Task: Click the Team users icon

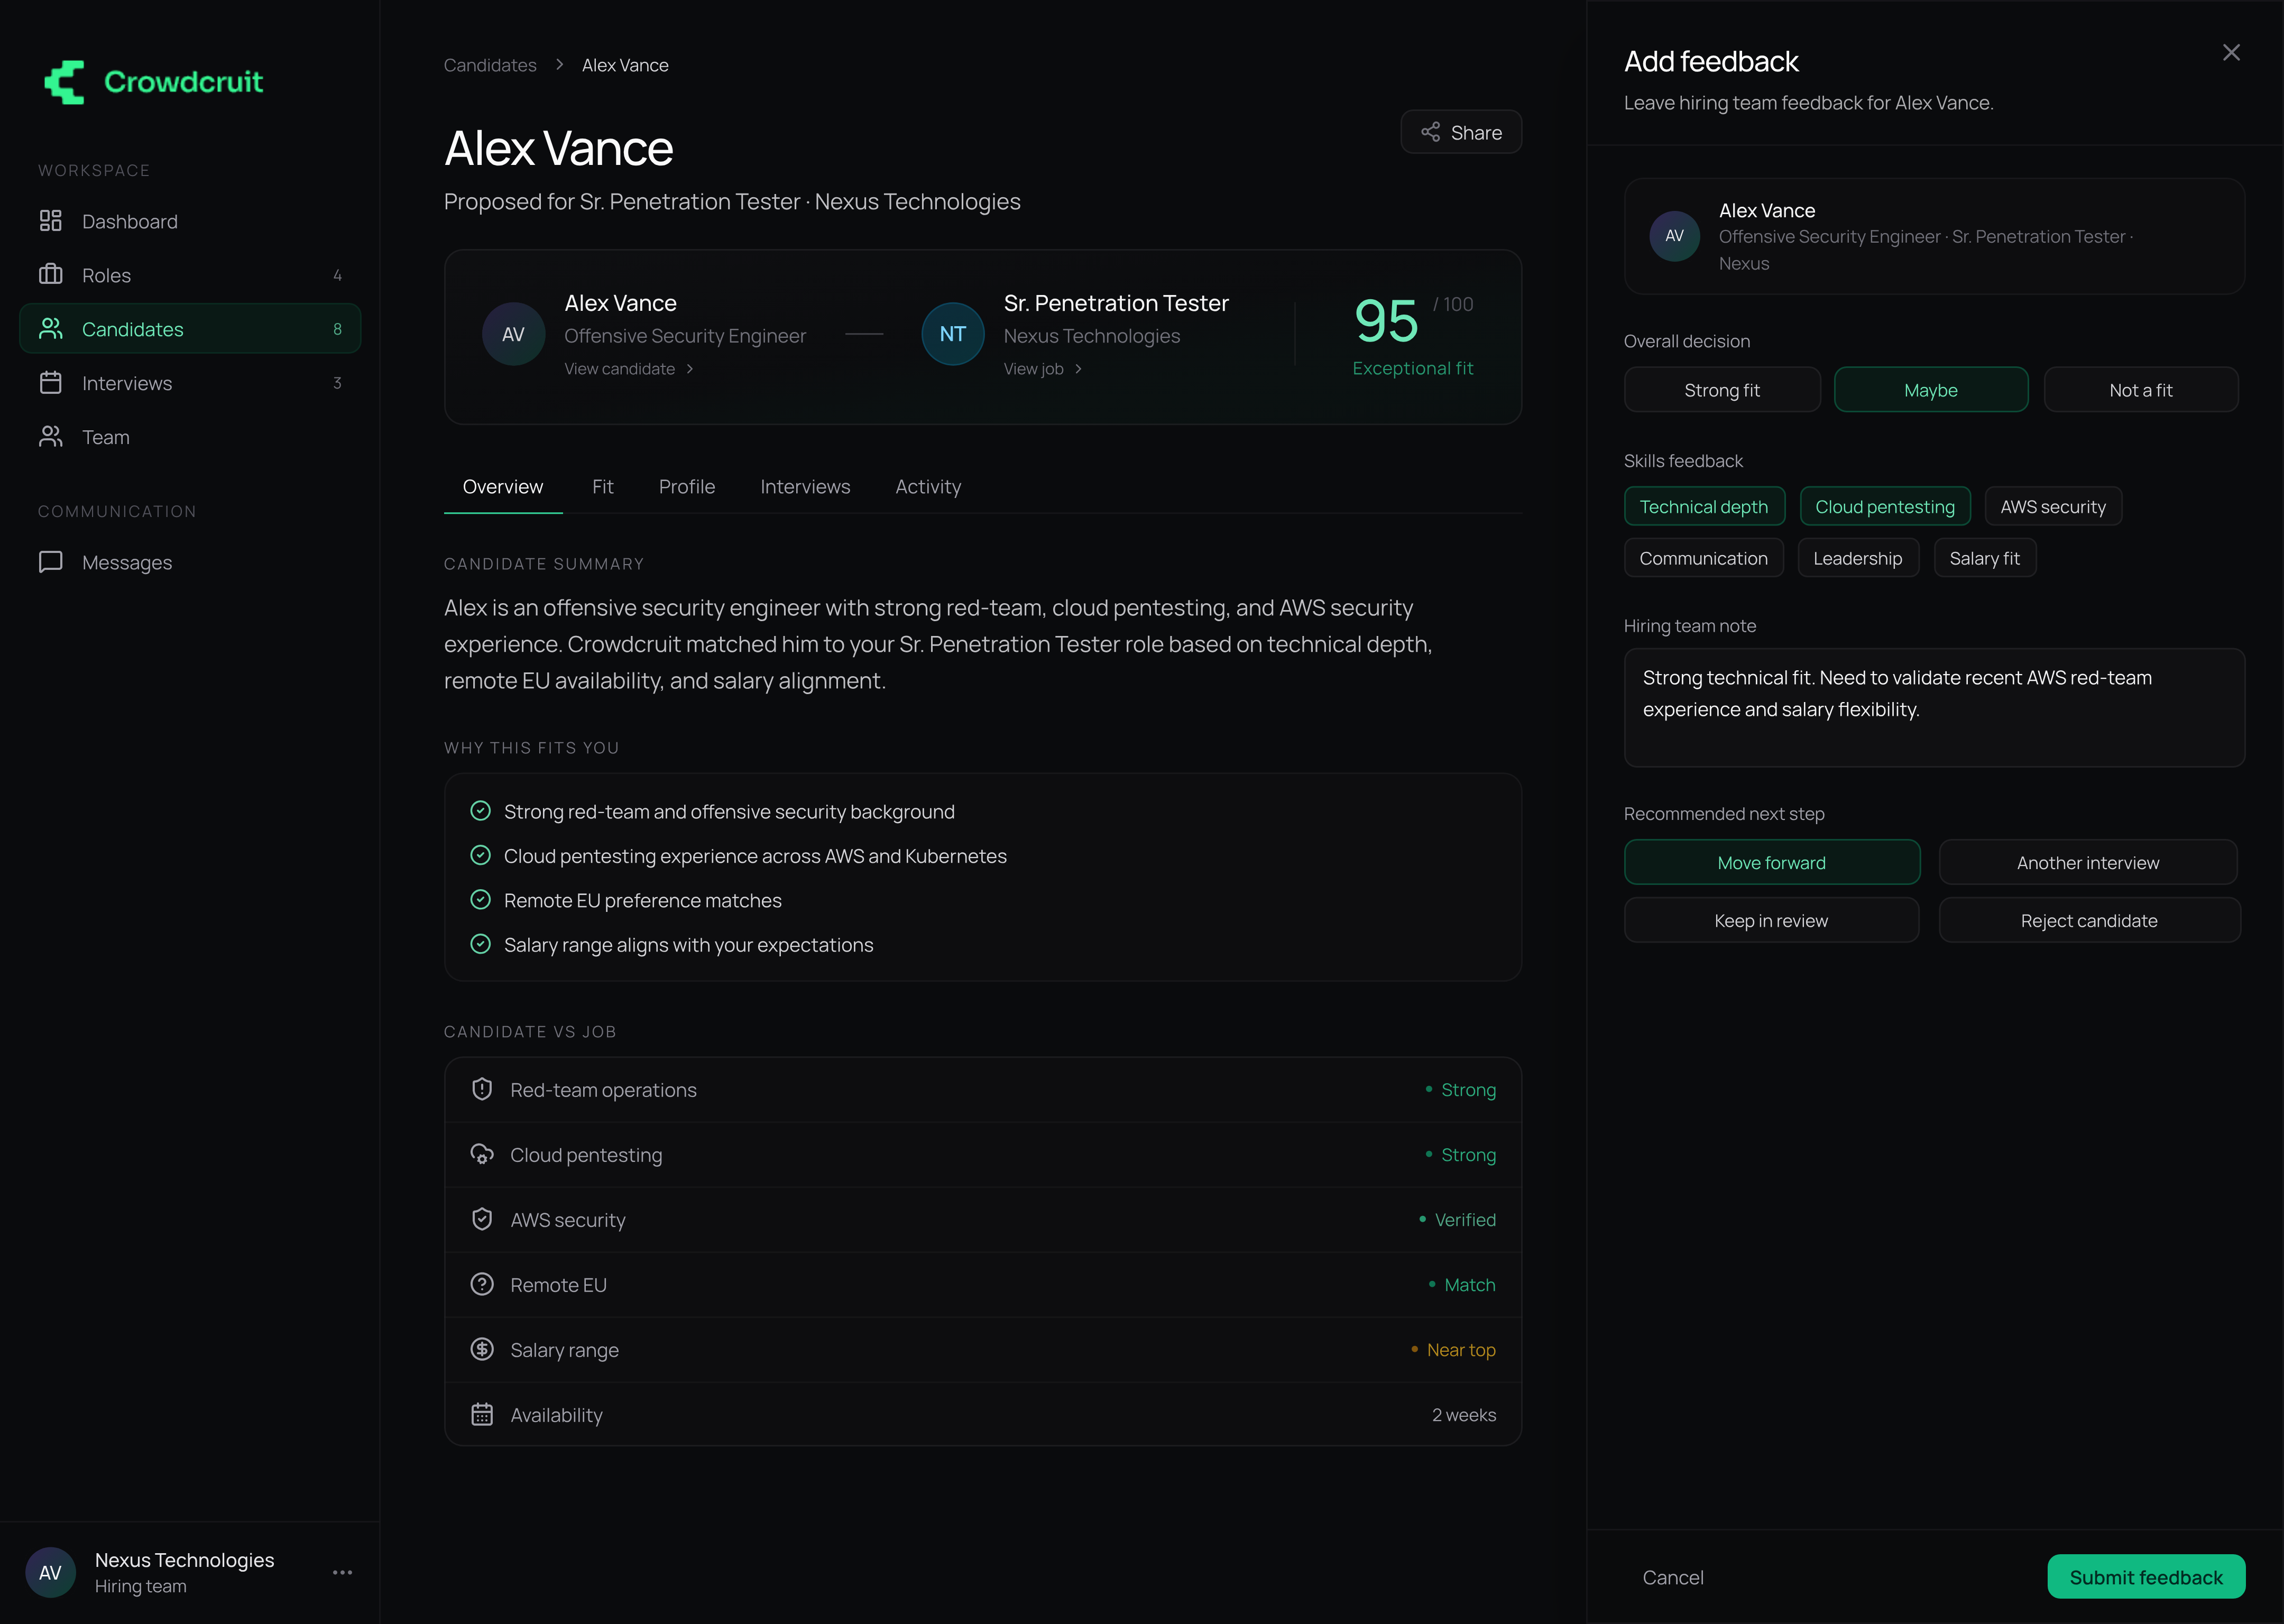Action: (50, 436)
